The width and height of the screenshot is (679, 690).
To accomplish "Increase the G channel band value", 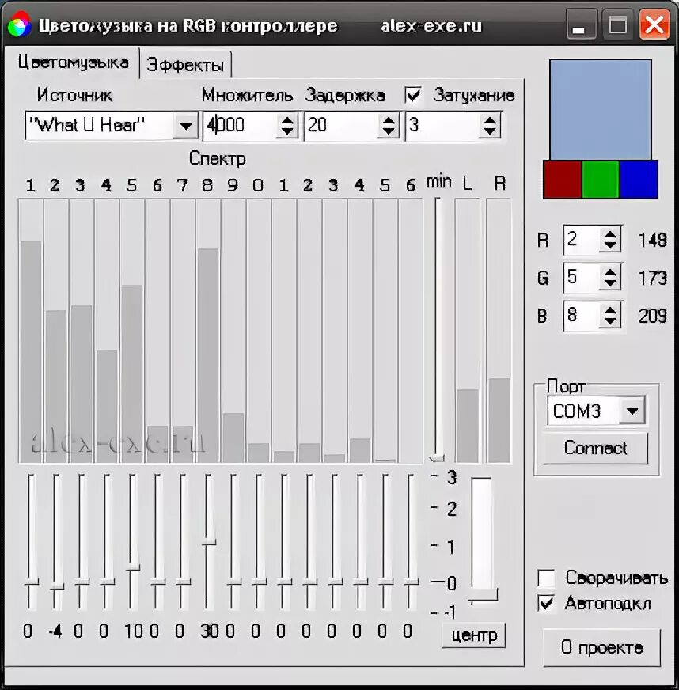I will 610,272.
